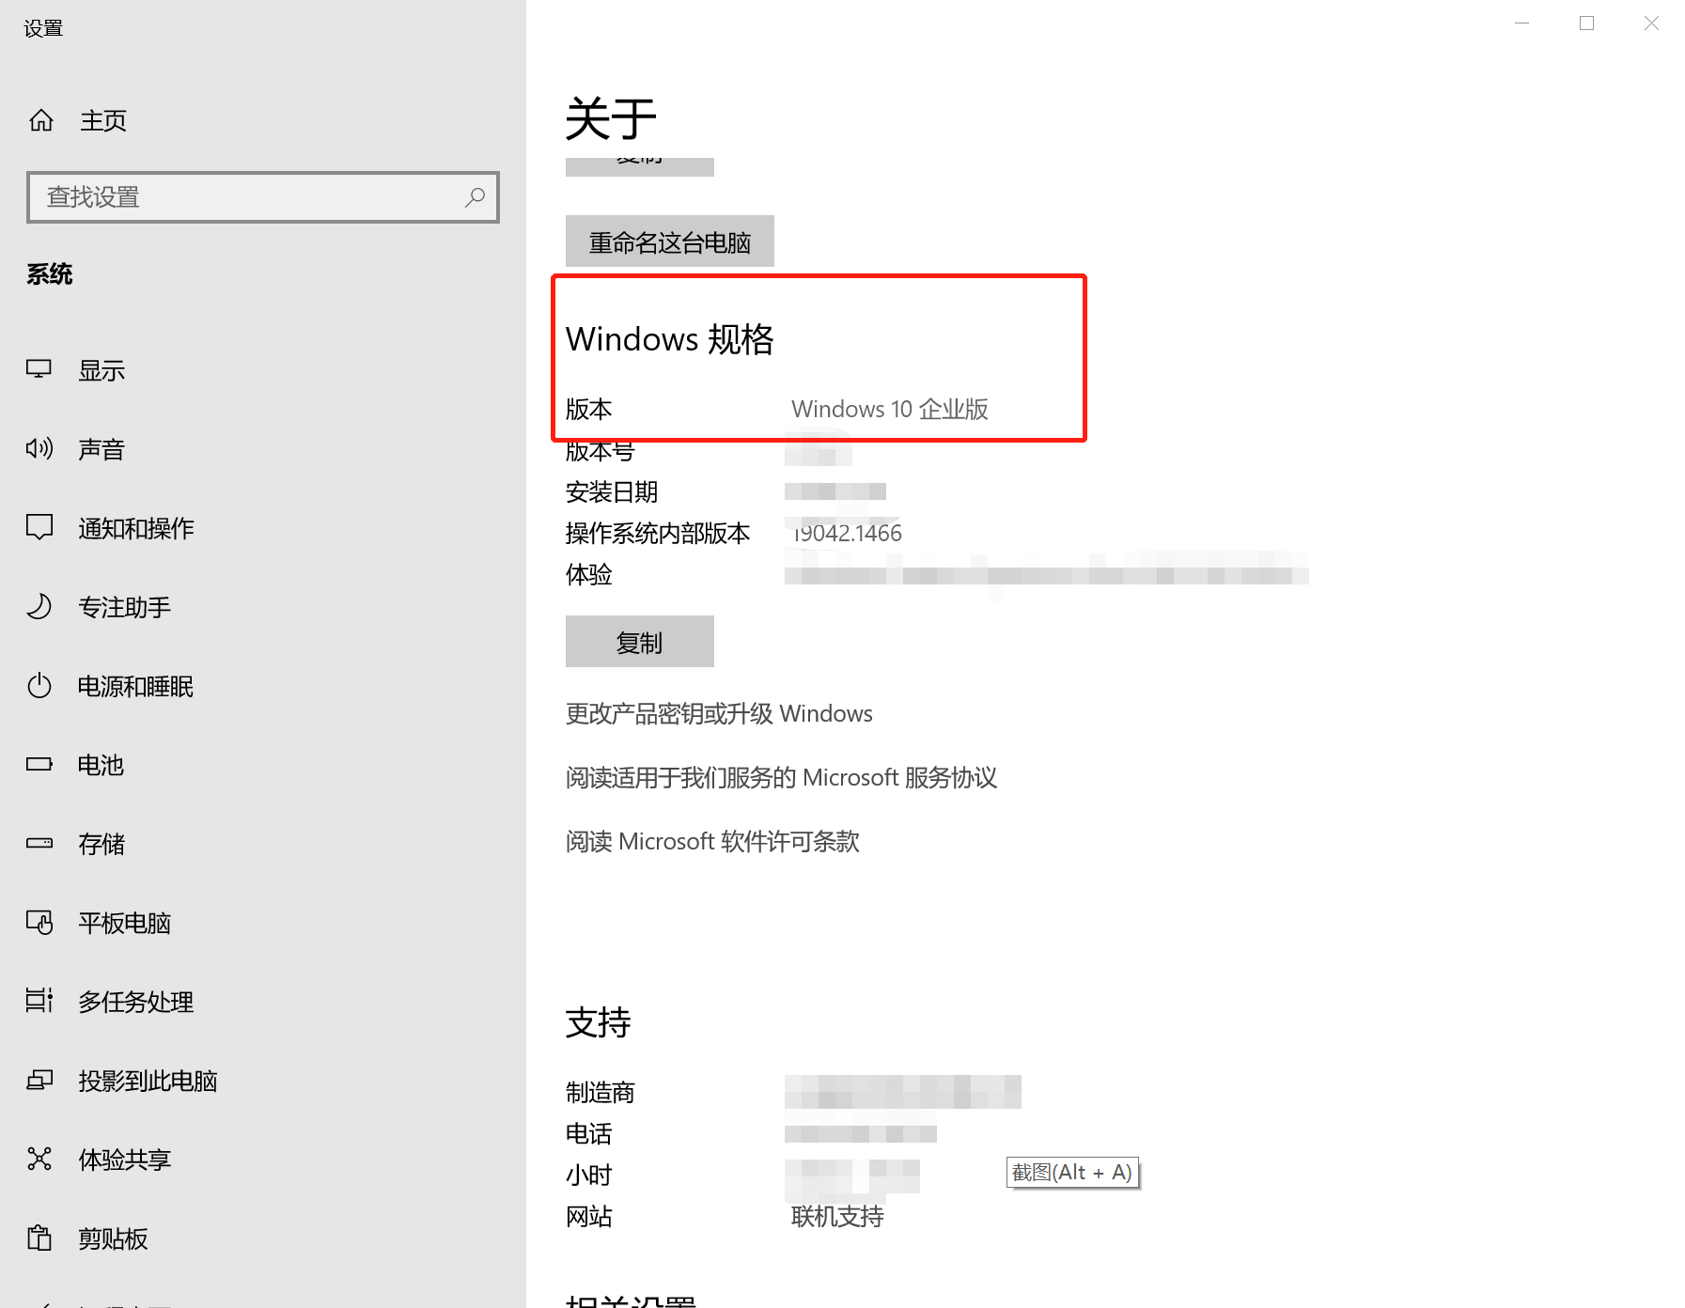Click the 制造商 label
1685x1308 pixels.
coord(601,1093)
